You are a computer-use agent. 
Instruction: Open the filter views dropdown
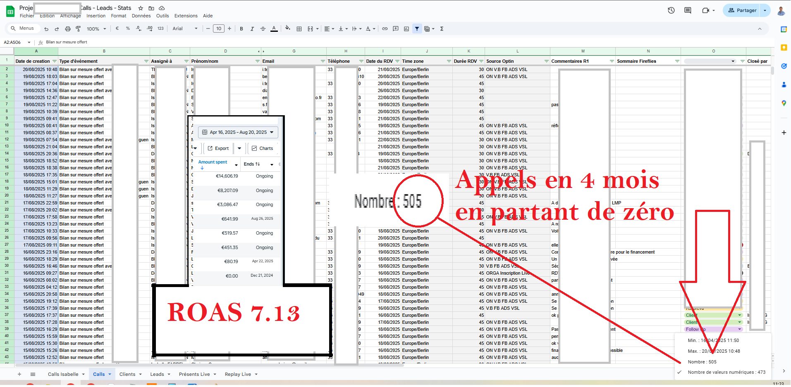[429, 28]
